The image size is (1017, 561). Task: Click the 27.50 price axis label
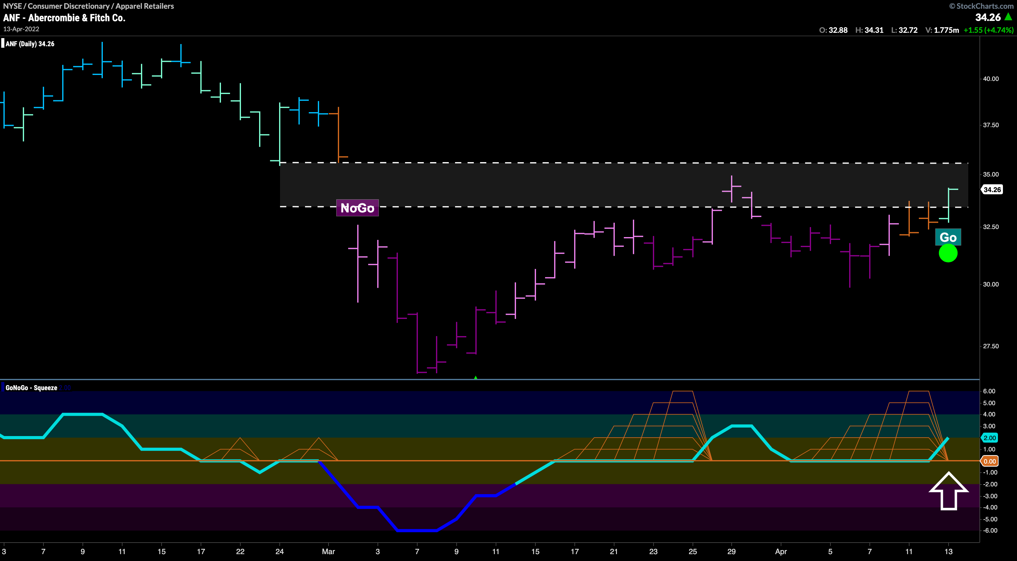[990, 346]
